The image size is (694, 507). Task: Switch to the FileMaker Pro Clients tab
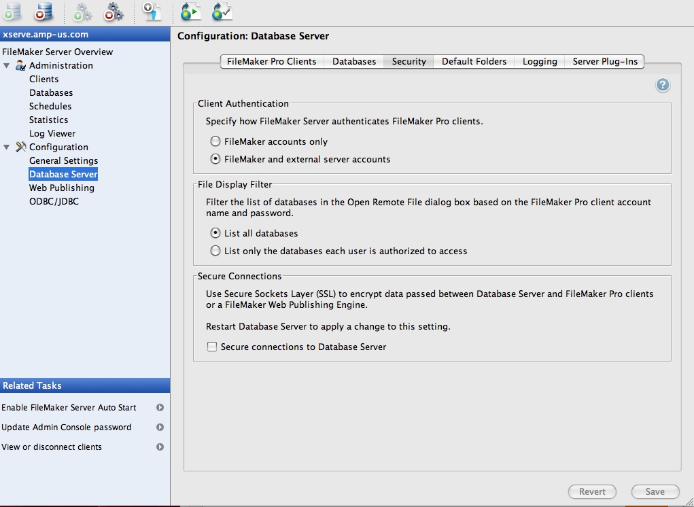(271, 61)
